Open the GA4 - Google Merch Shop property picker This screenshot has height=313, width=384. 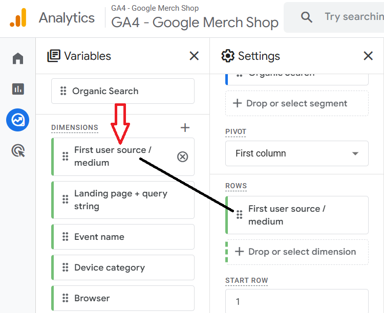[195, 23]
